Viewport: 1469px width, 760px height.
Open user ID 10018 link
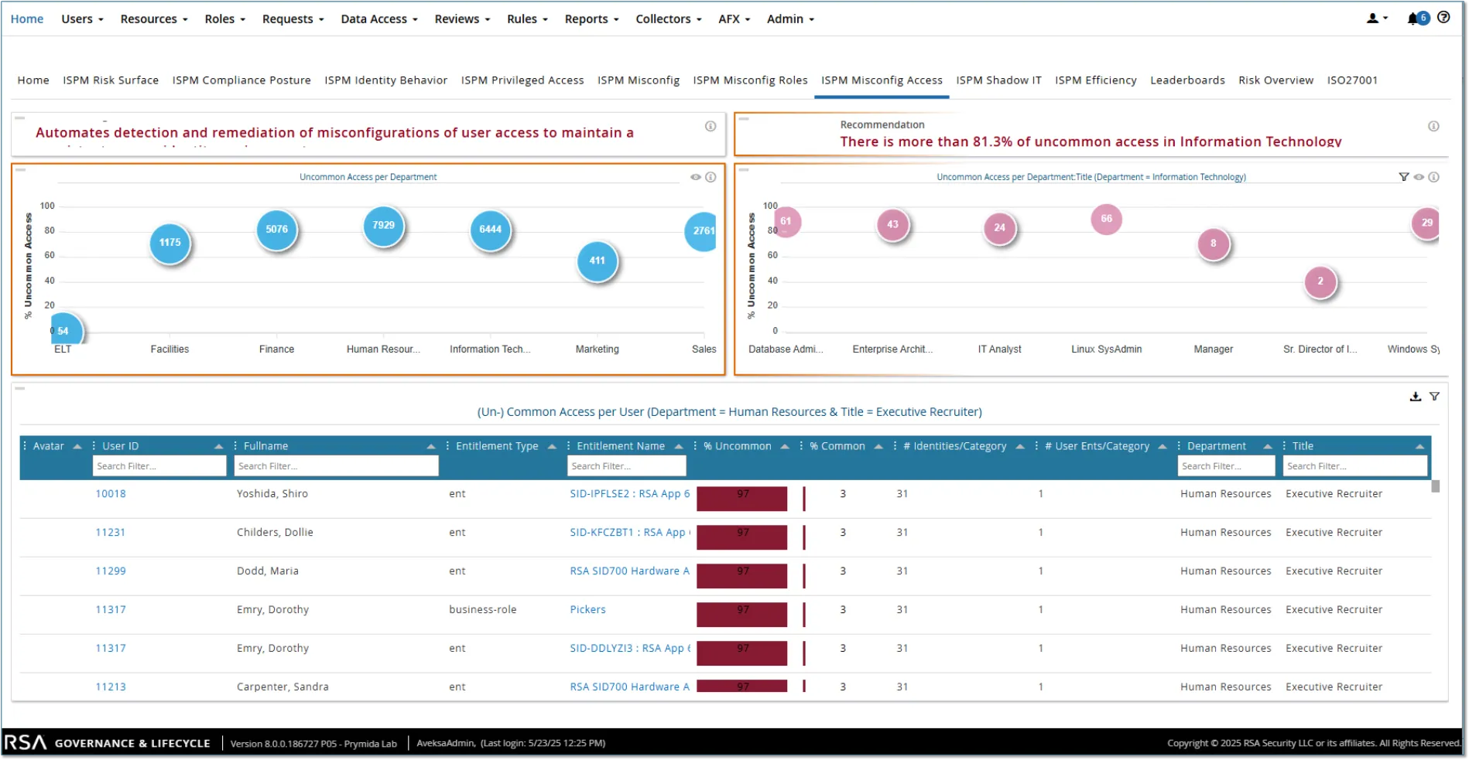[111, 494]
